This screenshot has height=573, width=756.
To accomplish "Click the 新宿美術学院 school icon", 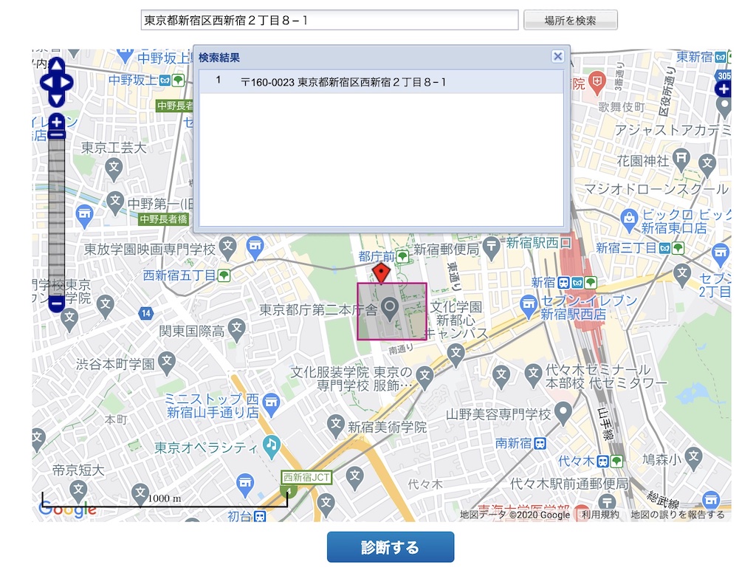I will tap(335, 426).
